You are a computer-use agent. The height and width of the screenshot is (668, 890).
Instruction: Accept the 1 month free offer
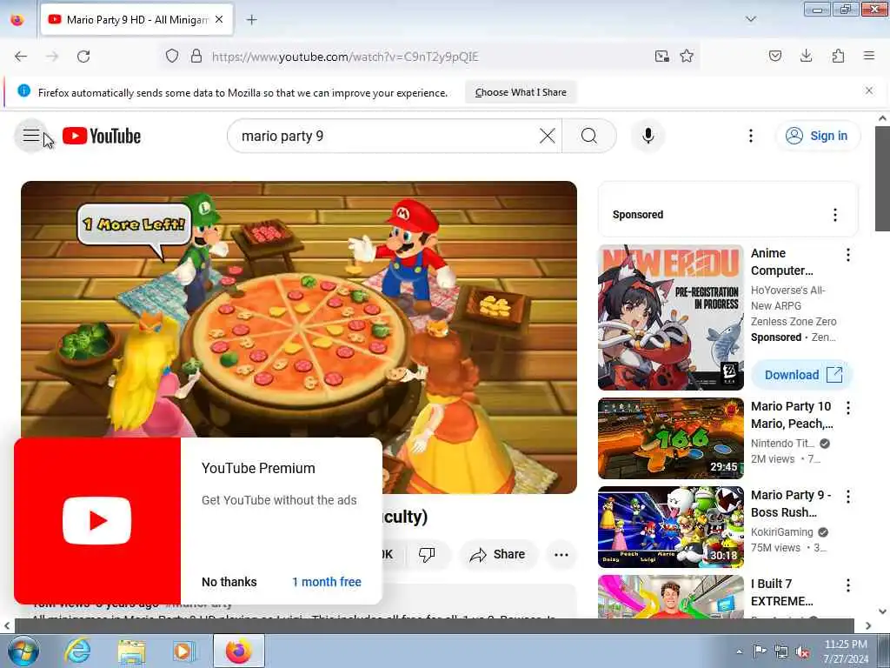[327, 582]
